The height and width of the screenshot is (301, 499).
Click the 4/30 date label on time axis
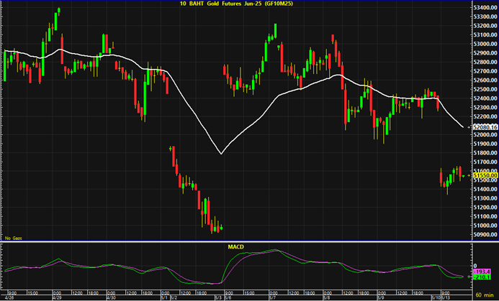coord(111,296)
